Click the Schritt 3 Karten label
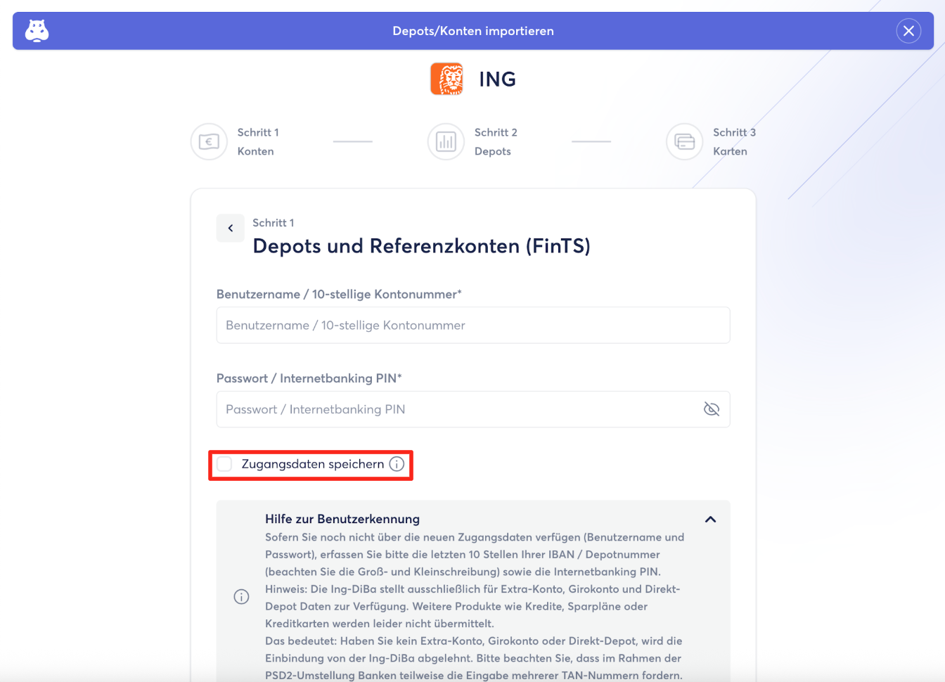Image resolution: width=945 pixels, height=682 pixels. click(x=733, y=142)
